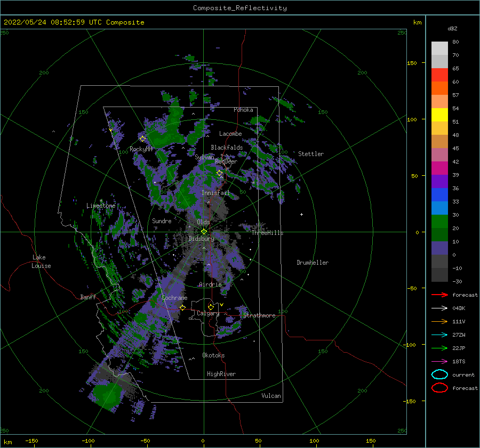Screen dimensions: 480x448
Task: Select the orange swatch below 60 dBZ
Action: 439,88
